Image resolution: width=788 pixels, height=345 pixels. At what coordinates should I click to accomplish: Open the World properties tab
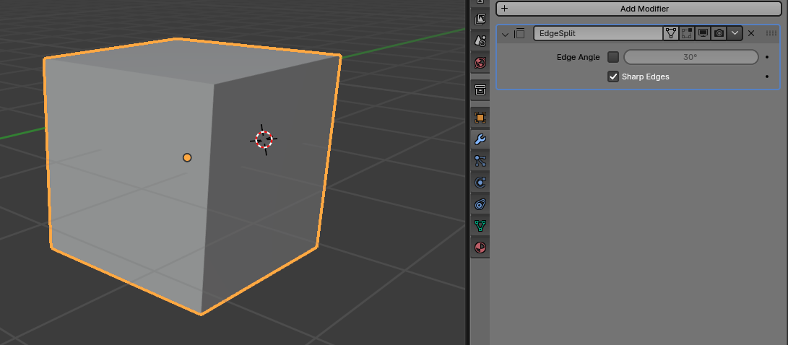[480, 63]
